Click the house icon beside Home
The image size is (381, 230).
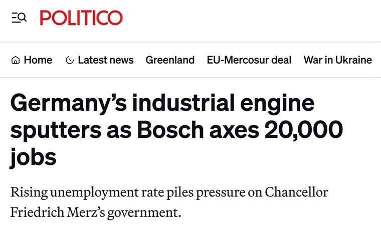coord(16,61)
